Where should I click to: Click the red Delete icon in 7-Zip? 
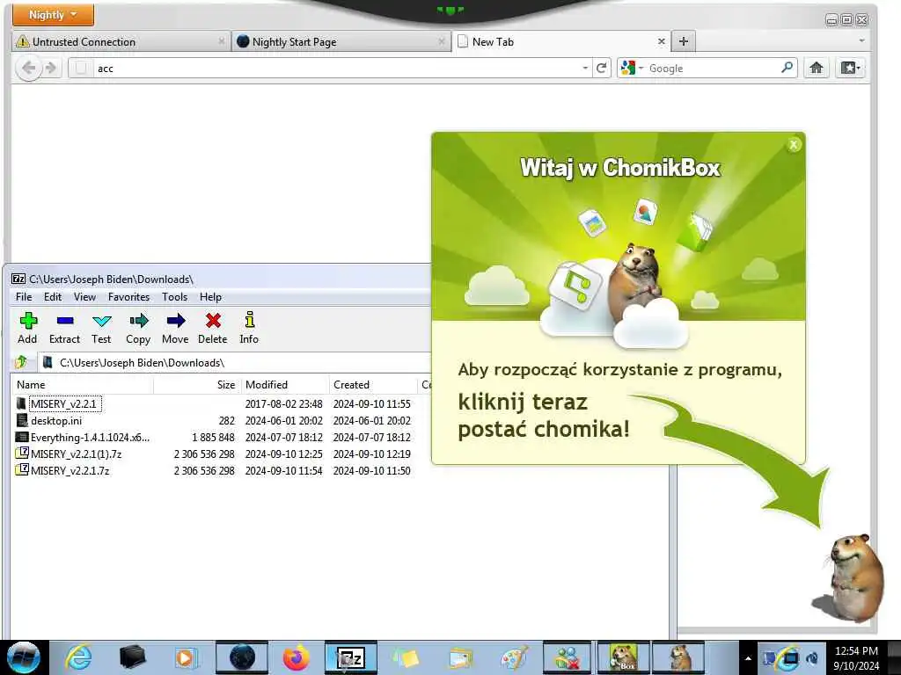pyautogui.click(x=213, y=328)
